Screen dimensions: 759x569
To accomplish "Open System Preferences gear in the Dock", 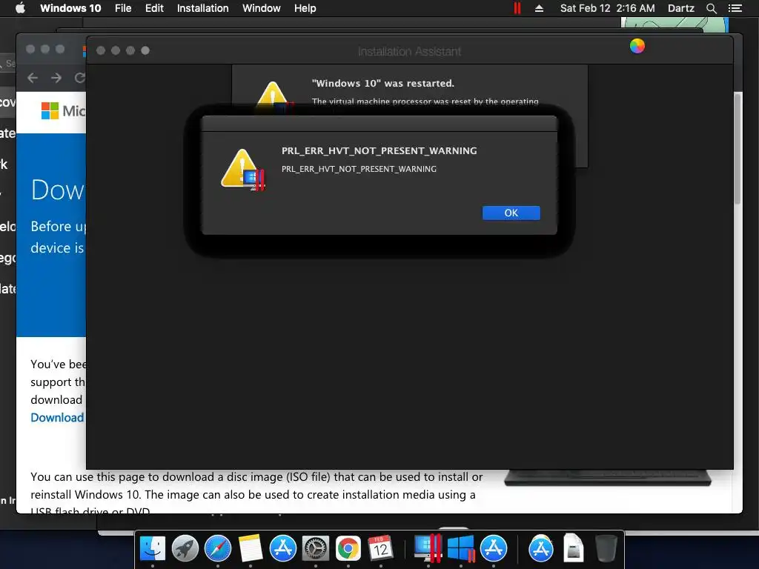I will tap(316, 549).
